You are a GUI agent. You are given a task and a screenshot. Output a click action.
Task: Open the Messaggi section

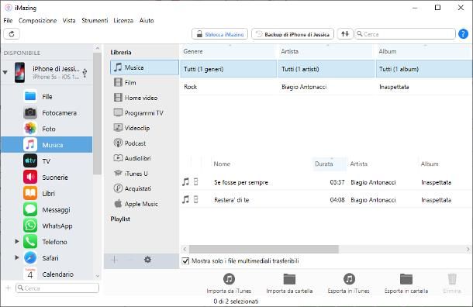47,209
